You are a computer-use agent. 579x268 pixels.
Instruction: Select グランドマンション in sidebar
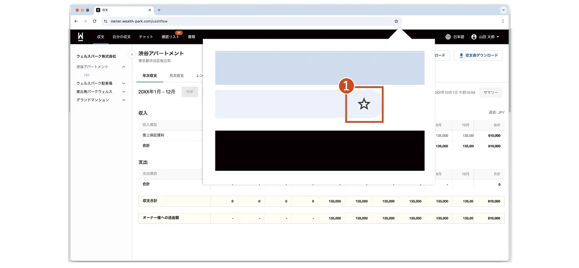(93, 100)
